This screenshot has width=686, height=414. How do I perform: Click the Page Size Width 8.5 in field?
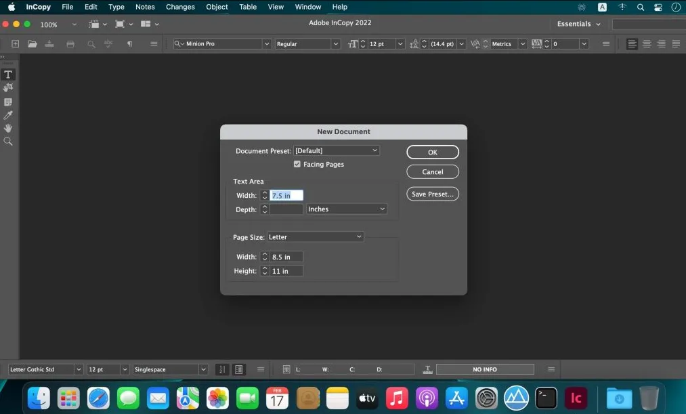pyautogui.click(x=286, y=256)
